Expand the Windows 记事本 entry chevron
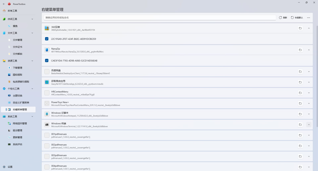The image size is (318, 171). click(x=309, y=114)
